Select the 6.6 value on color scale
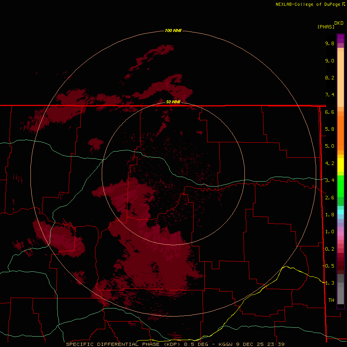 point(330,112)
